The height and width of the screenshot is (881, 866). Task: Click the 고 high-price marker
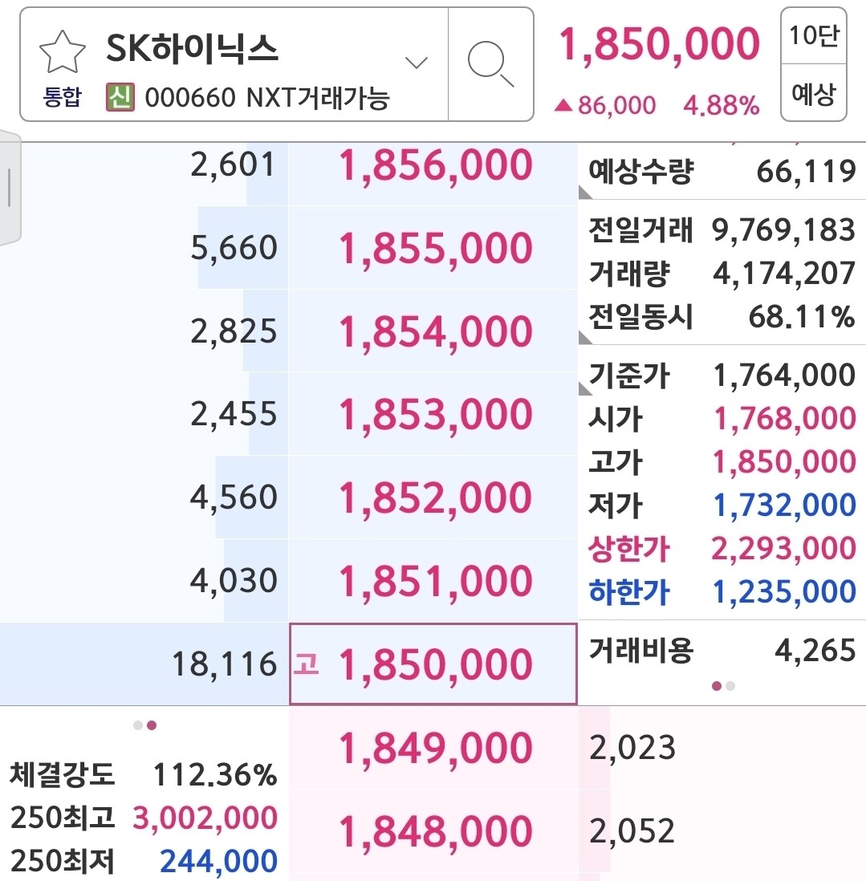tap(307, 664)
